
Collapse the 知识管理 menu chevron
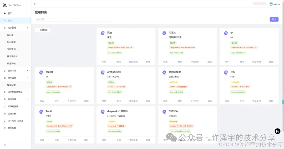click(x=28, y=27)
